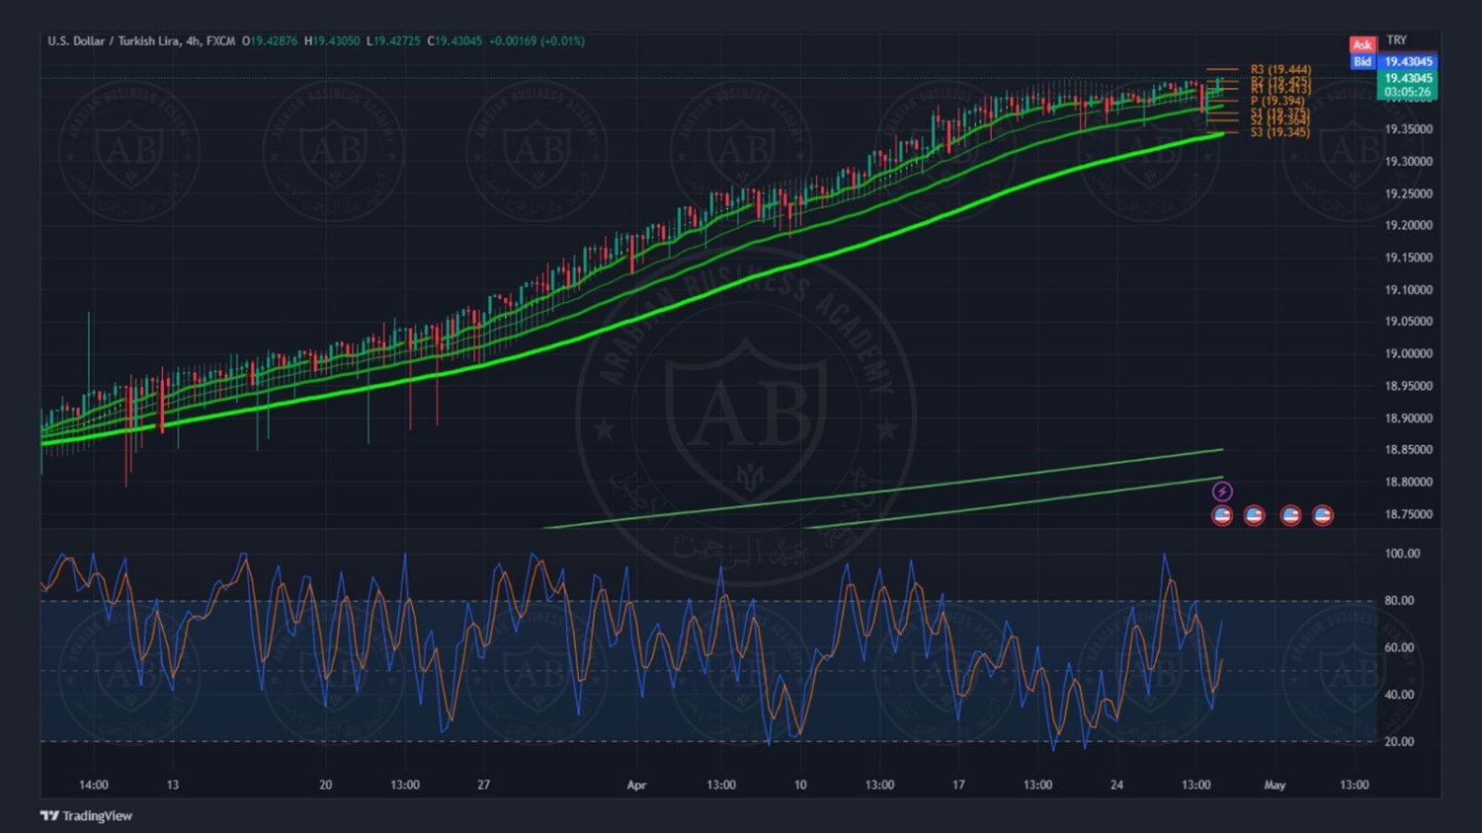The image size is (1482, 833).
Task: Click 19.00000 on the price axis
Action: click(x=1408, y=354)
